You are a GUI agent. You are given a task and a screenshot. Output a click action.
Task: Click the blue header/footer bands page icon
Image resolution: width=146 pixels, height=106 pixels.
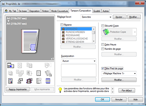(48, 81)
